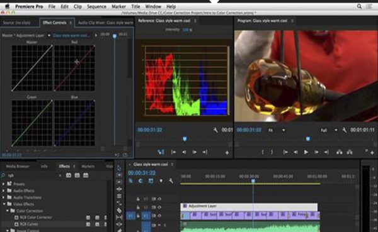
Task: Select RGB Color Corrector effect
Action: point(36,218)
